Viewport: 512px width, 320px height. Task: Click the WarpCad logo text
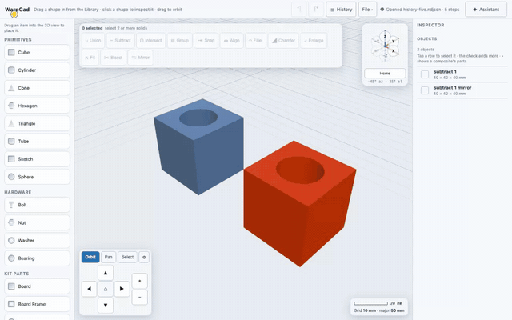[17, 10]
